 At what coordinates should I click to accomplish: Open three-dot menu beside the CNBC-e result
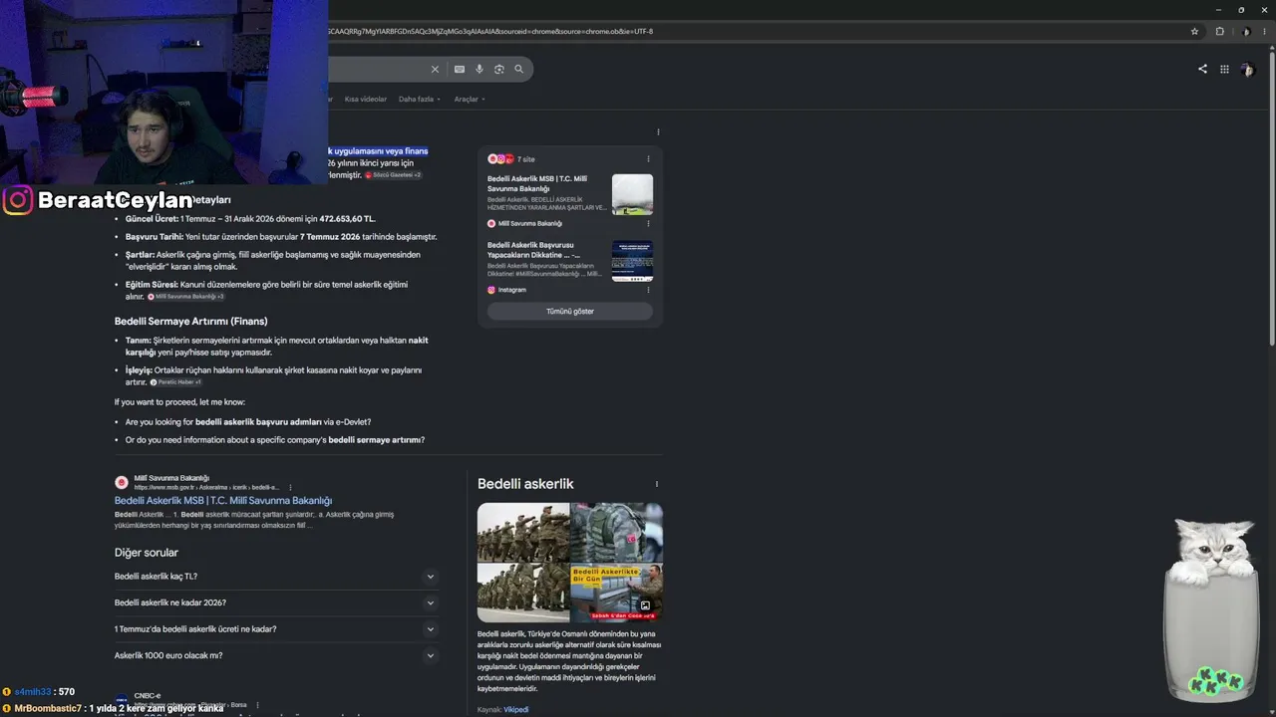[257, 705]
